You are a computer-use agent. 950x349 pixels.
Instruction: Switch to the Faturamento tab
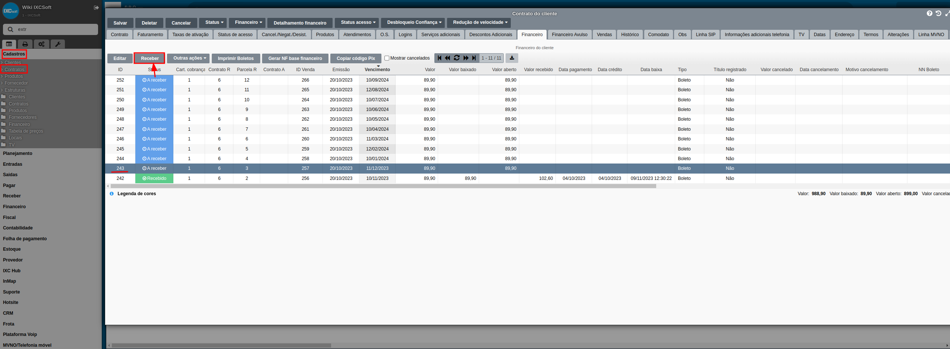pos(150,35)
